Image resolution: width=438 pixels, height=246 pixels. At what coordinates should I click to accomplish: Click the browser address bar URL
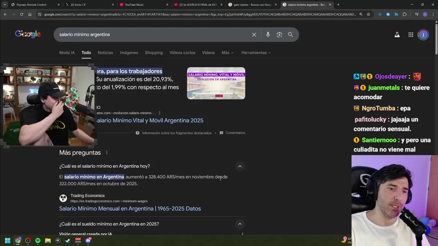tap(200, 14)
